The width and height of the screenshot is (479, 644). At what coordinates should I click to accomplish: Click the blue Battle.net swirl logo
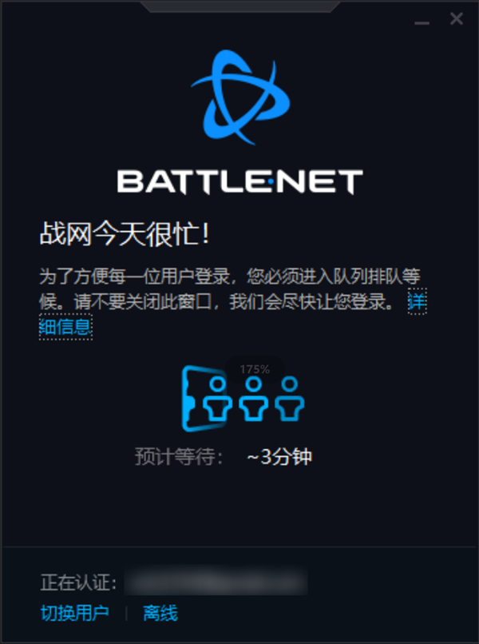point(240,97)
